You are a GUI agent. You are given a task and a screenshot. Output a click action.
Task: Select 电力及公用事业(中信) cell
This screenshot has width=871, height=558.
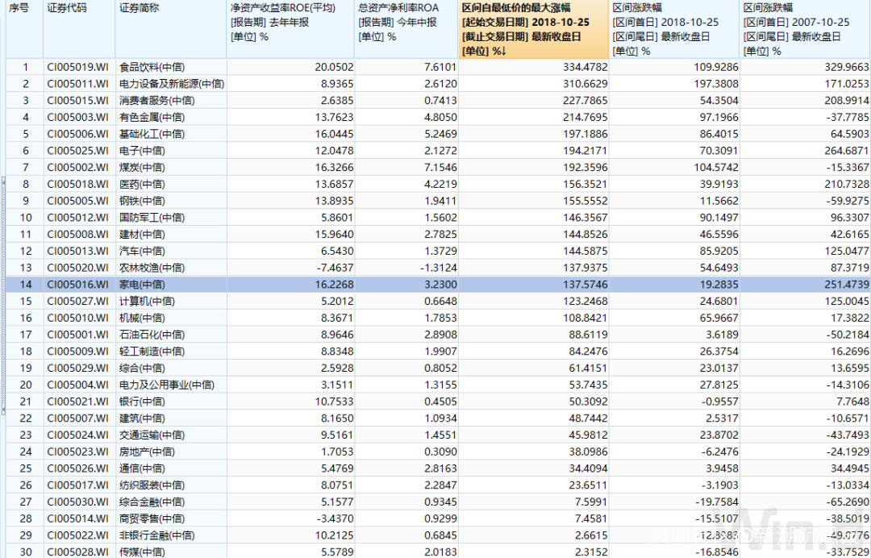point(167,384)
